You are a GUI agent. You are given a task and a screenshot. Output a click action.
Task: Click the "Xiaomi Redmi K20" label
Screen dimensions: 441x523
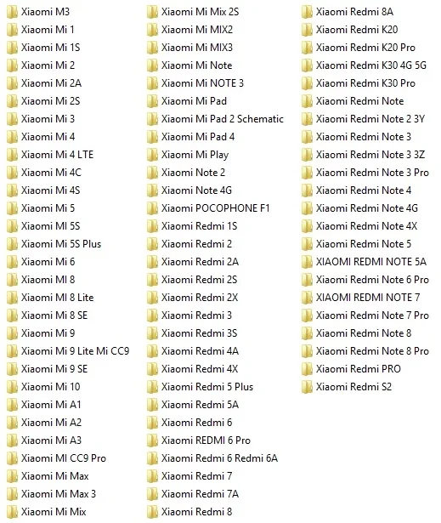[x=357, y=30]
